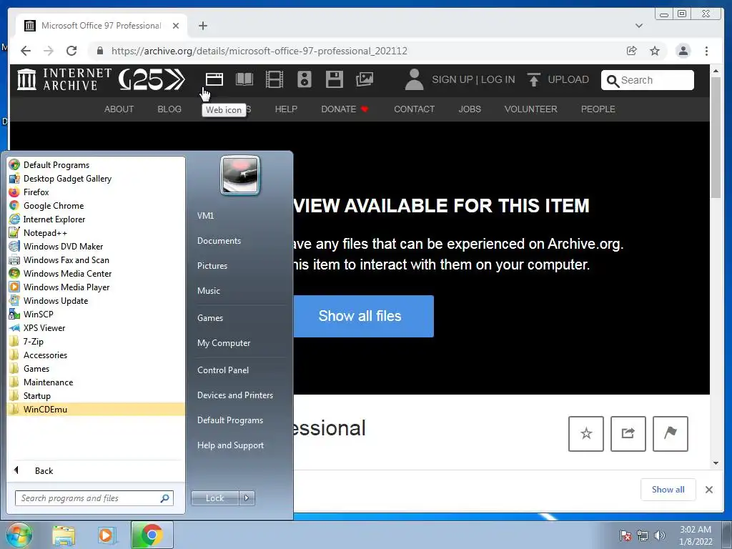This screenshot has width=732, height=549.
Task: Go Back in the Start menu programs list
Action: point(44,470)
